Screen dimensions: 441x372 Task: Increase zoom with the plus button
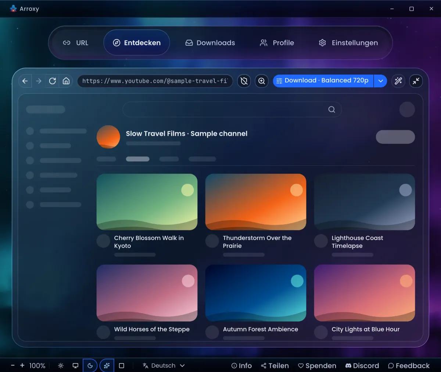tap(22, 365)
